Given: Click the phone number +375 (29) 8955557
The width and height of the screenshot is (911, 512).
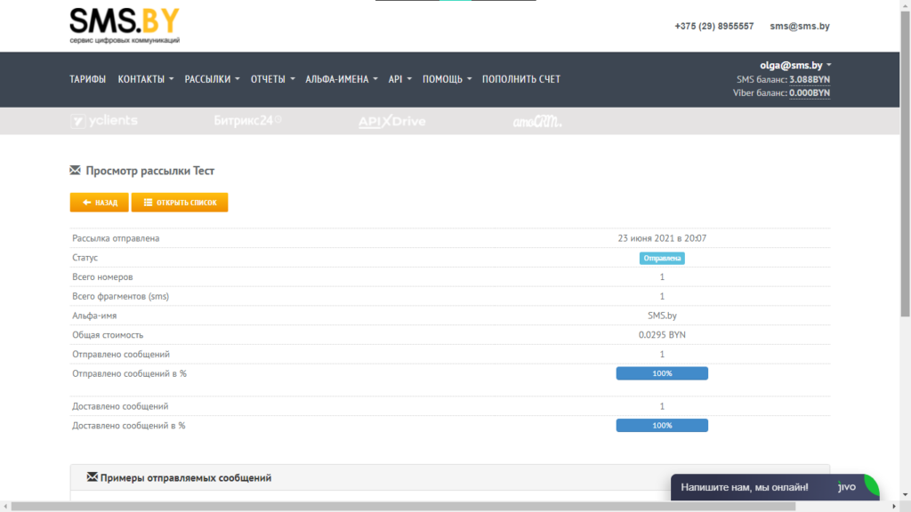Looking at the screenshot, I should point(714,26).
